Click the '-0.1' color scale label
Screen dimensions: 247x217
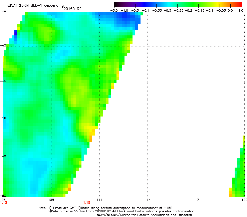(210, 11)
